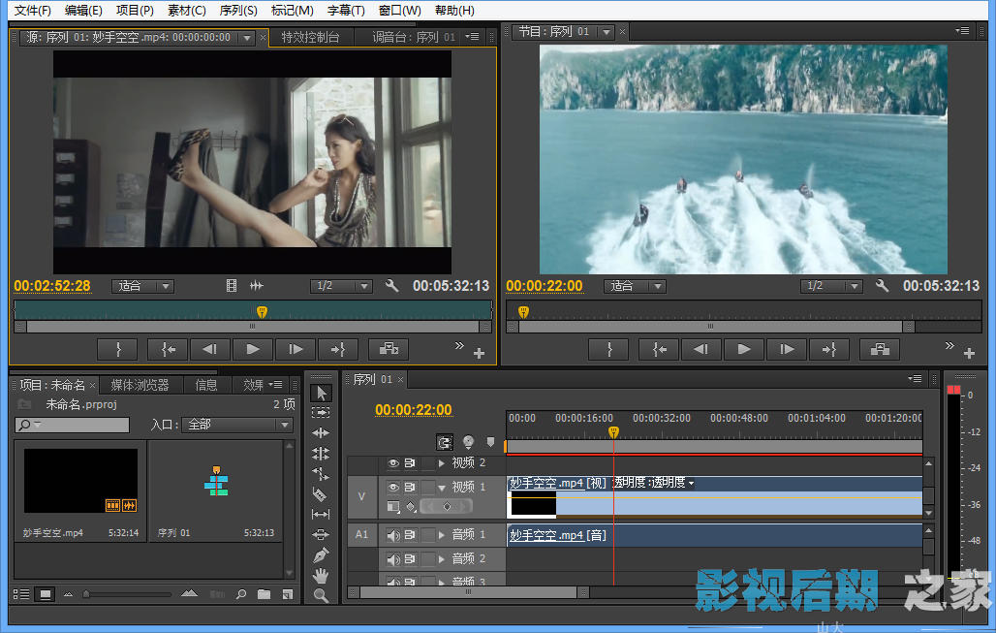Hide the 视频 2 track with eye icon

393,463
